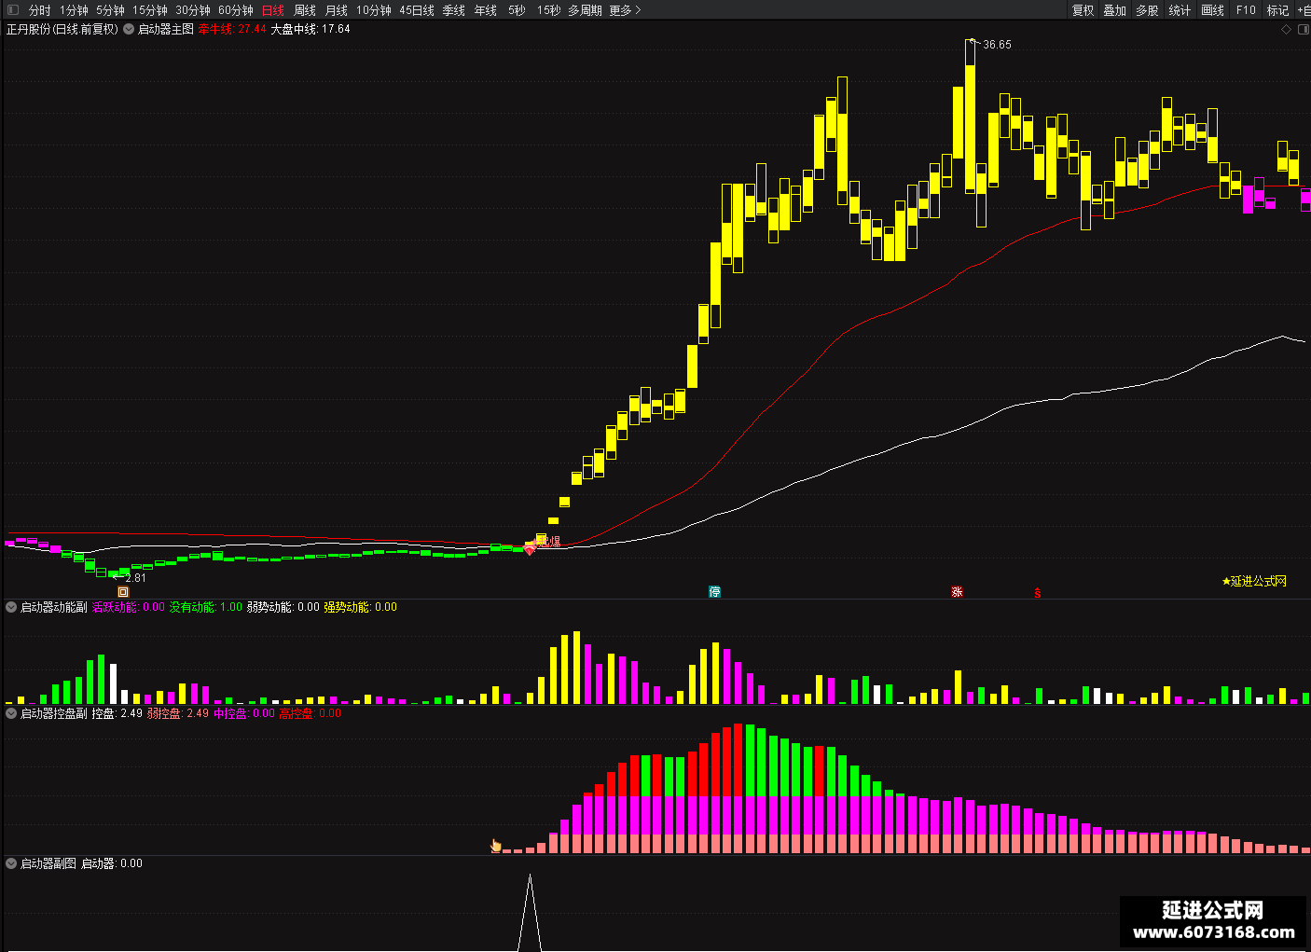The image size is (1311, 952).
Task: Open the 启动器控盘副 indicator dropdown arrow
Action: 11,713
